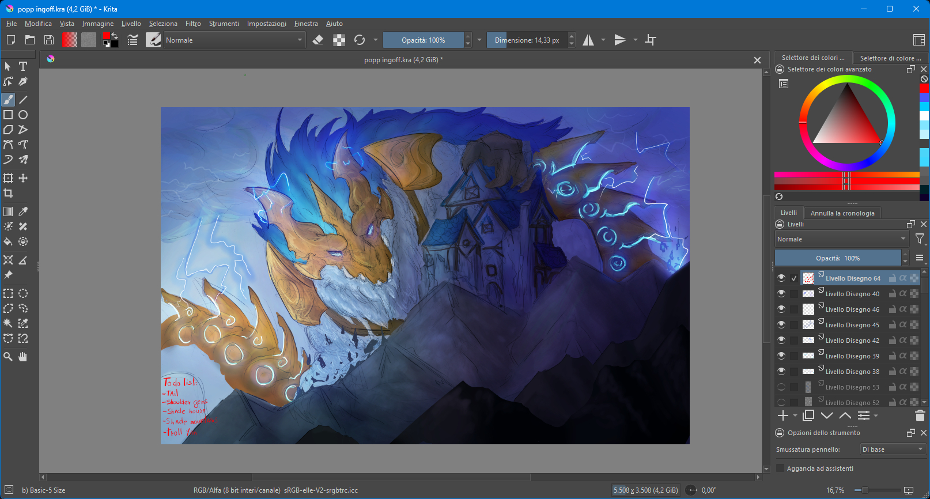The image size is (930, 499).
Task: Select Livello Disegno 46 layer
Action: click(852, 309)
